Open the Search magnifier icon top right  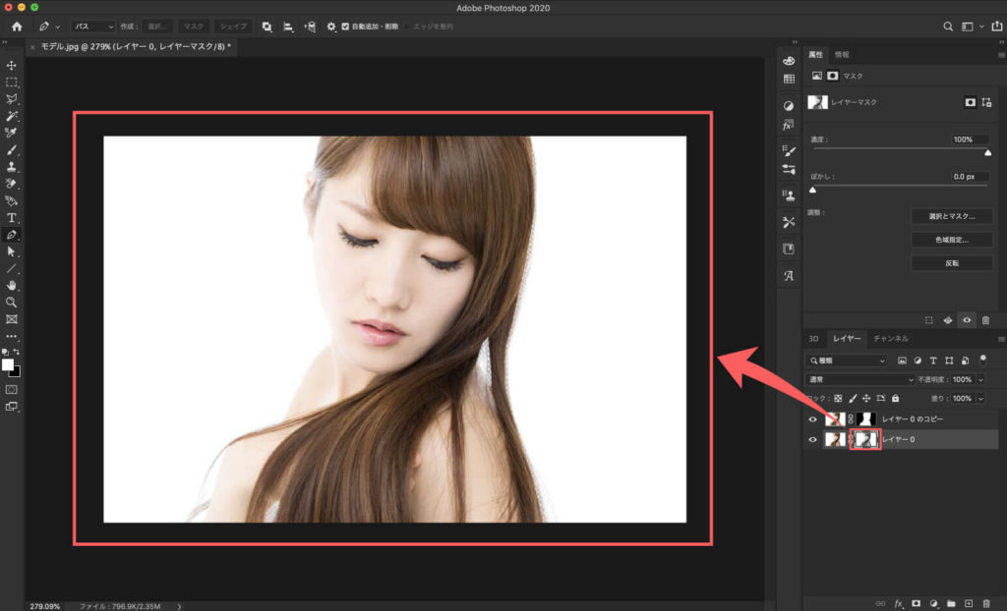(x=947, y=27)
